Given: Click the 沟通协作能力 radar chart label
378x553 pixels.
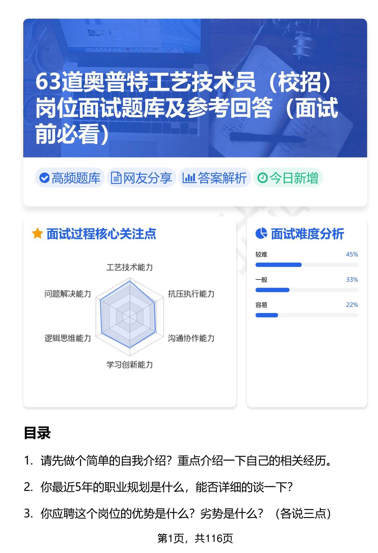Looking at the screenshot, I should (x=191, y=338).
